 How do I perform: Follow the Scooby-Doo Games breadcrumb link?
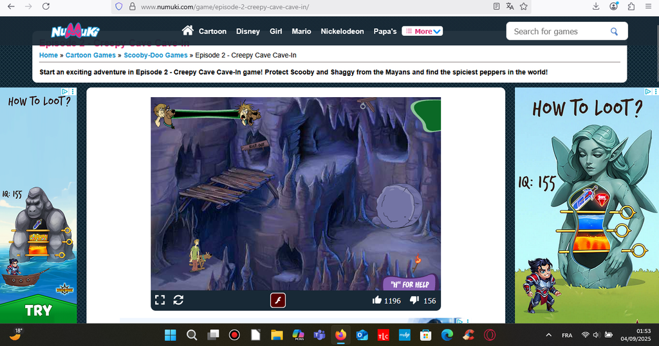point(156,55)
